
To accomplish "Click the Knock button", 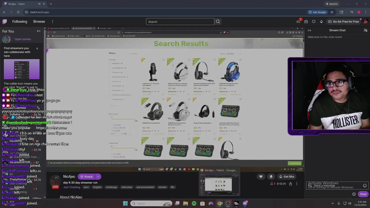I will tap(86, 177).
